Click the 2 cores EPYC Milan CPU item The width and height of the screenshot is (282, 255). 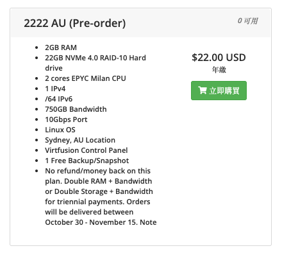[85, 78]
